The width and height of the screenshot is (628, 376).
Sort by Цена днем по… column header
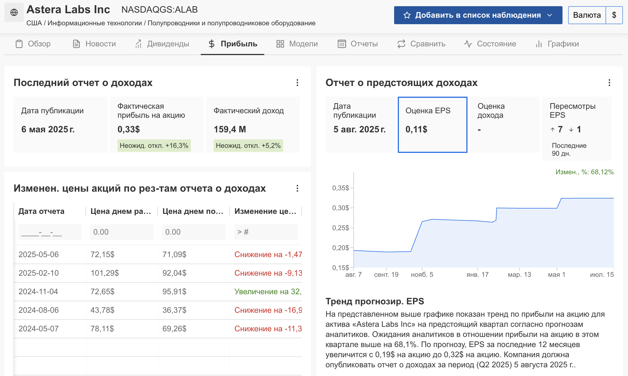(x=193, y=211)
